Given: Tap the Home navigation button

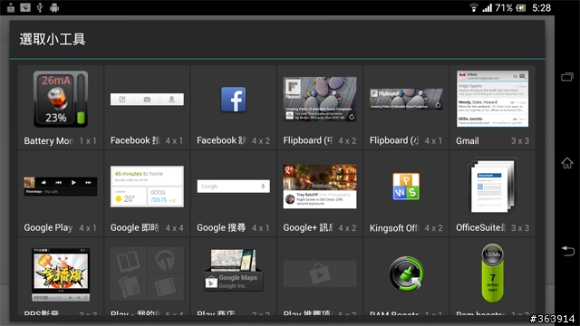Looking at the screenshot, I should click(x=567, y=163).
